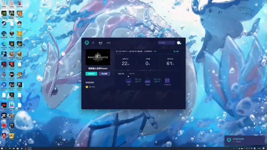The width and height of the screenshot is (267, 150).
Task: Close the notification popup
Action: click(263, 137)
